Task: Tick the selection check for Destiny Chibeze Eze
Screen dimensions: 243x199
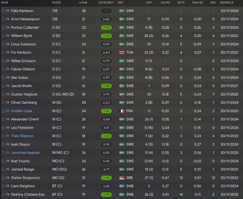Action: pos(3,194)
